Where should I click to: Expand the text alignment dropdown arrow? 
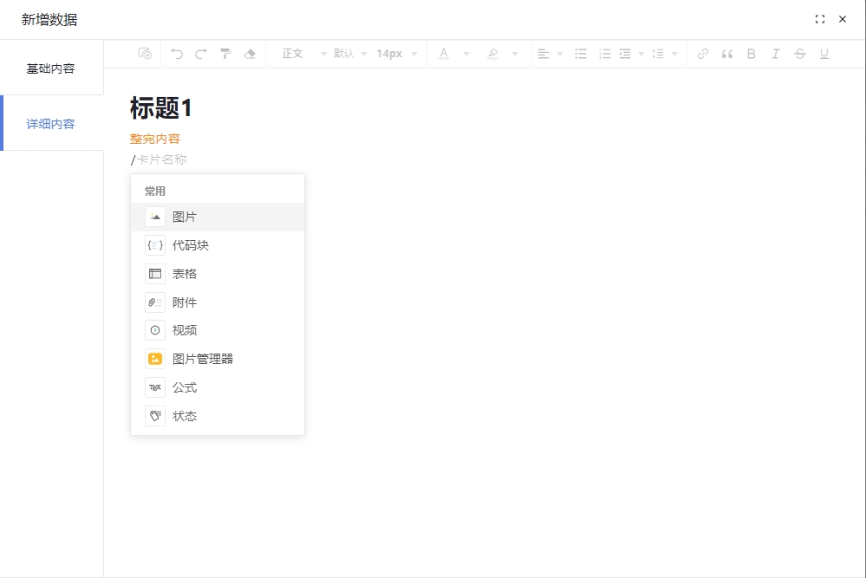(560, 54)
